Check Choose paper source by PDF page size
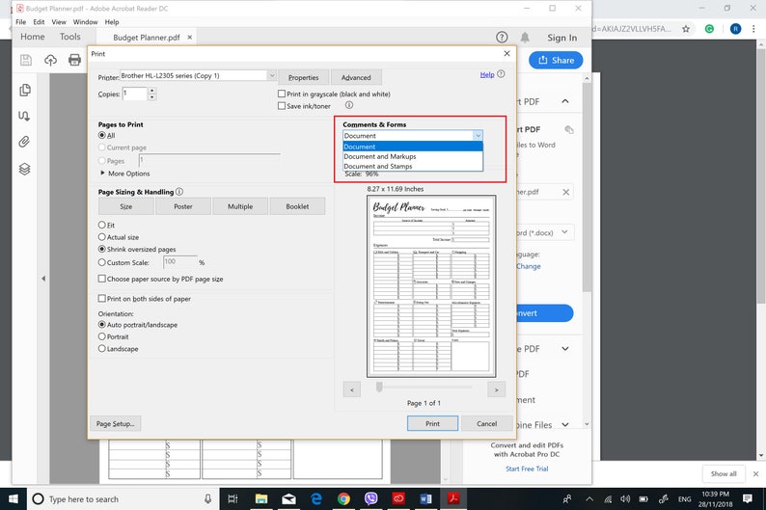 point(101,279)
